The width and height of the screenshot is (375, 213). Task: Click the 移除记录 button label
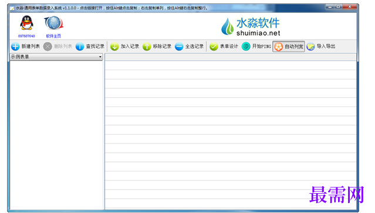[162, 46]
